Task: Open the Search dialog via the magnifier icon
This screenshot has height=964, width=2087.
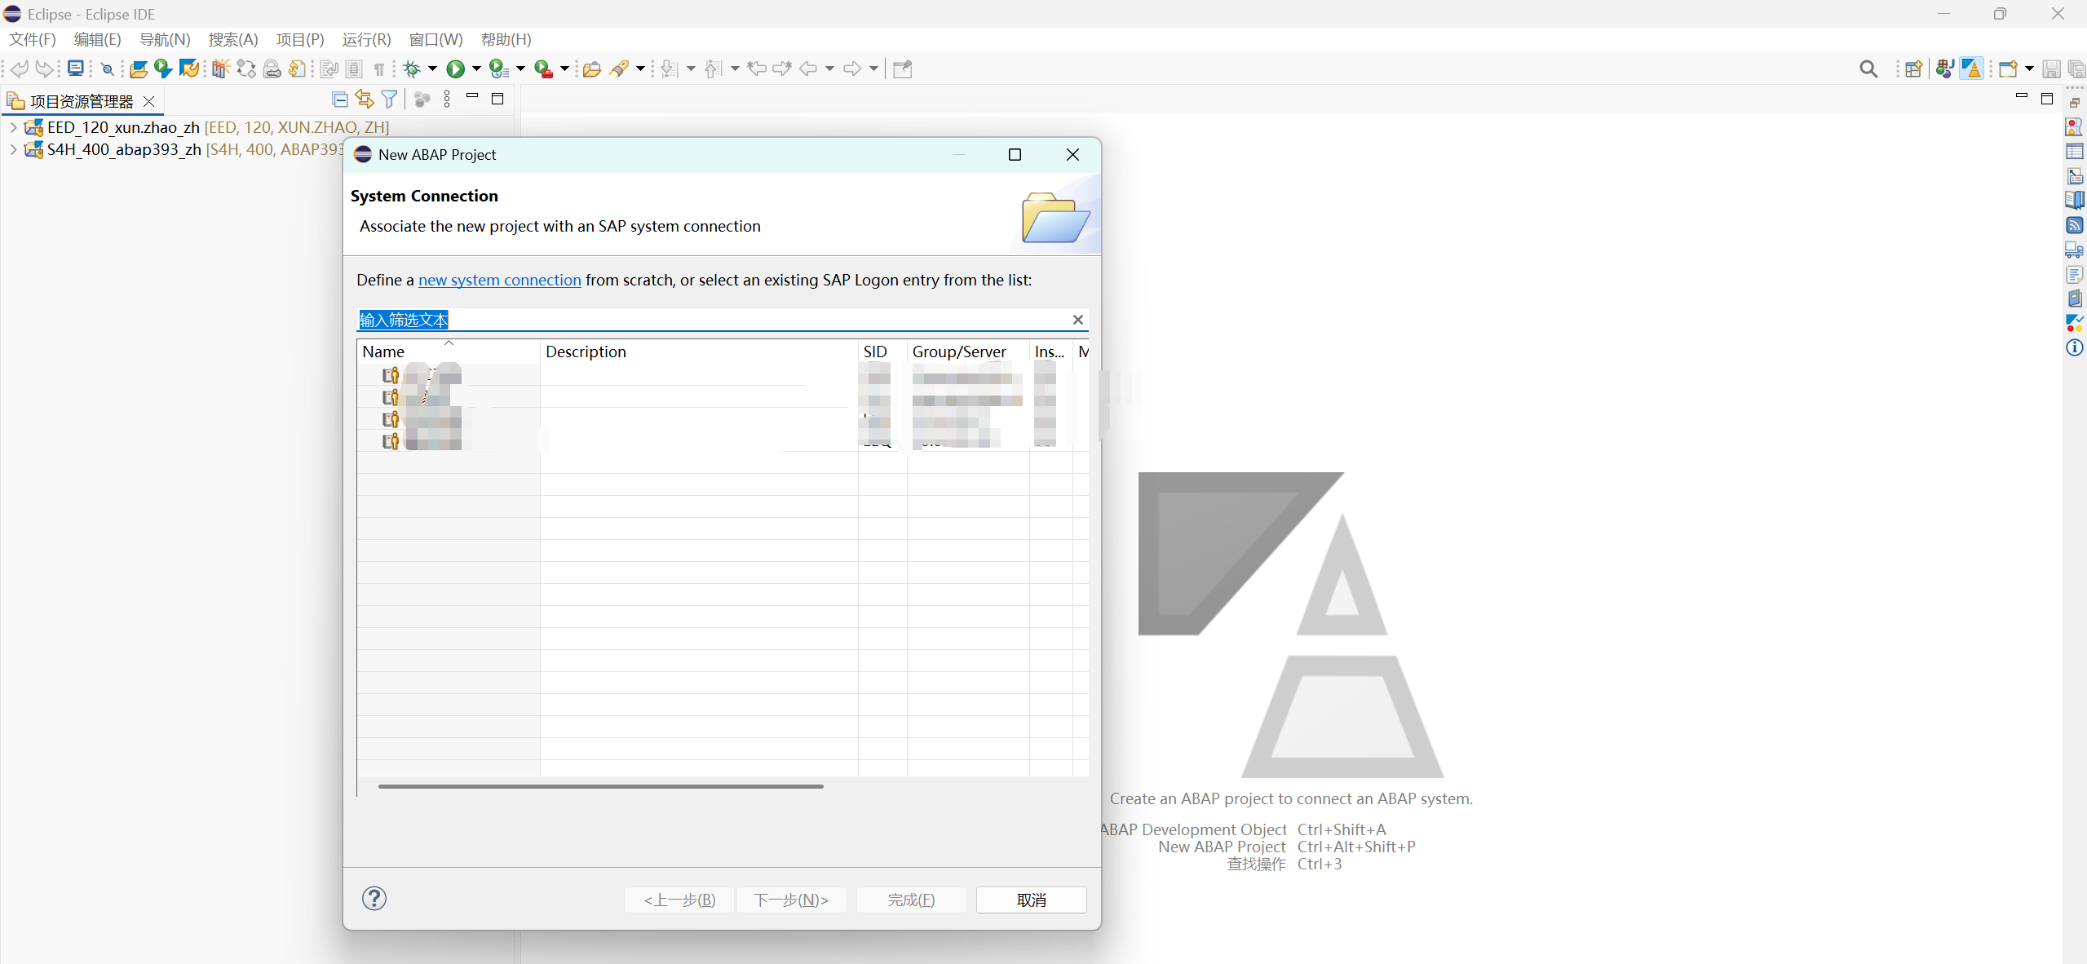Action: tap(1868, 69)
